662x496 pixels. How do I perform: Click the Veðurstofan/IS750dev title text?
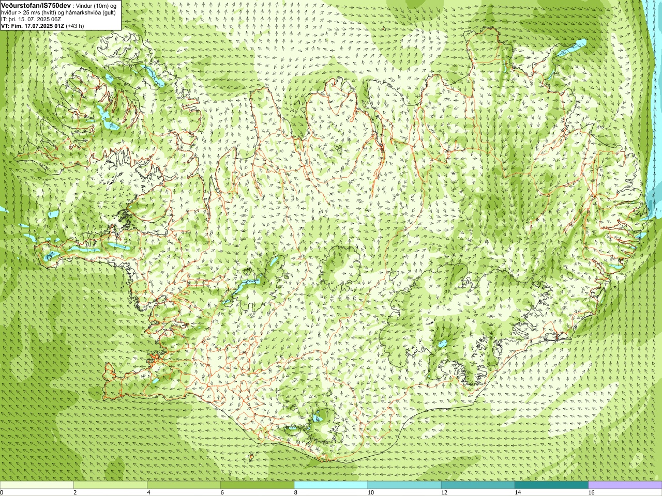click(x=36, y=5)
